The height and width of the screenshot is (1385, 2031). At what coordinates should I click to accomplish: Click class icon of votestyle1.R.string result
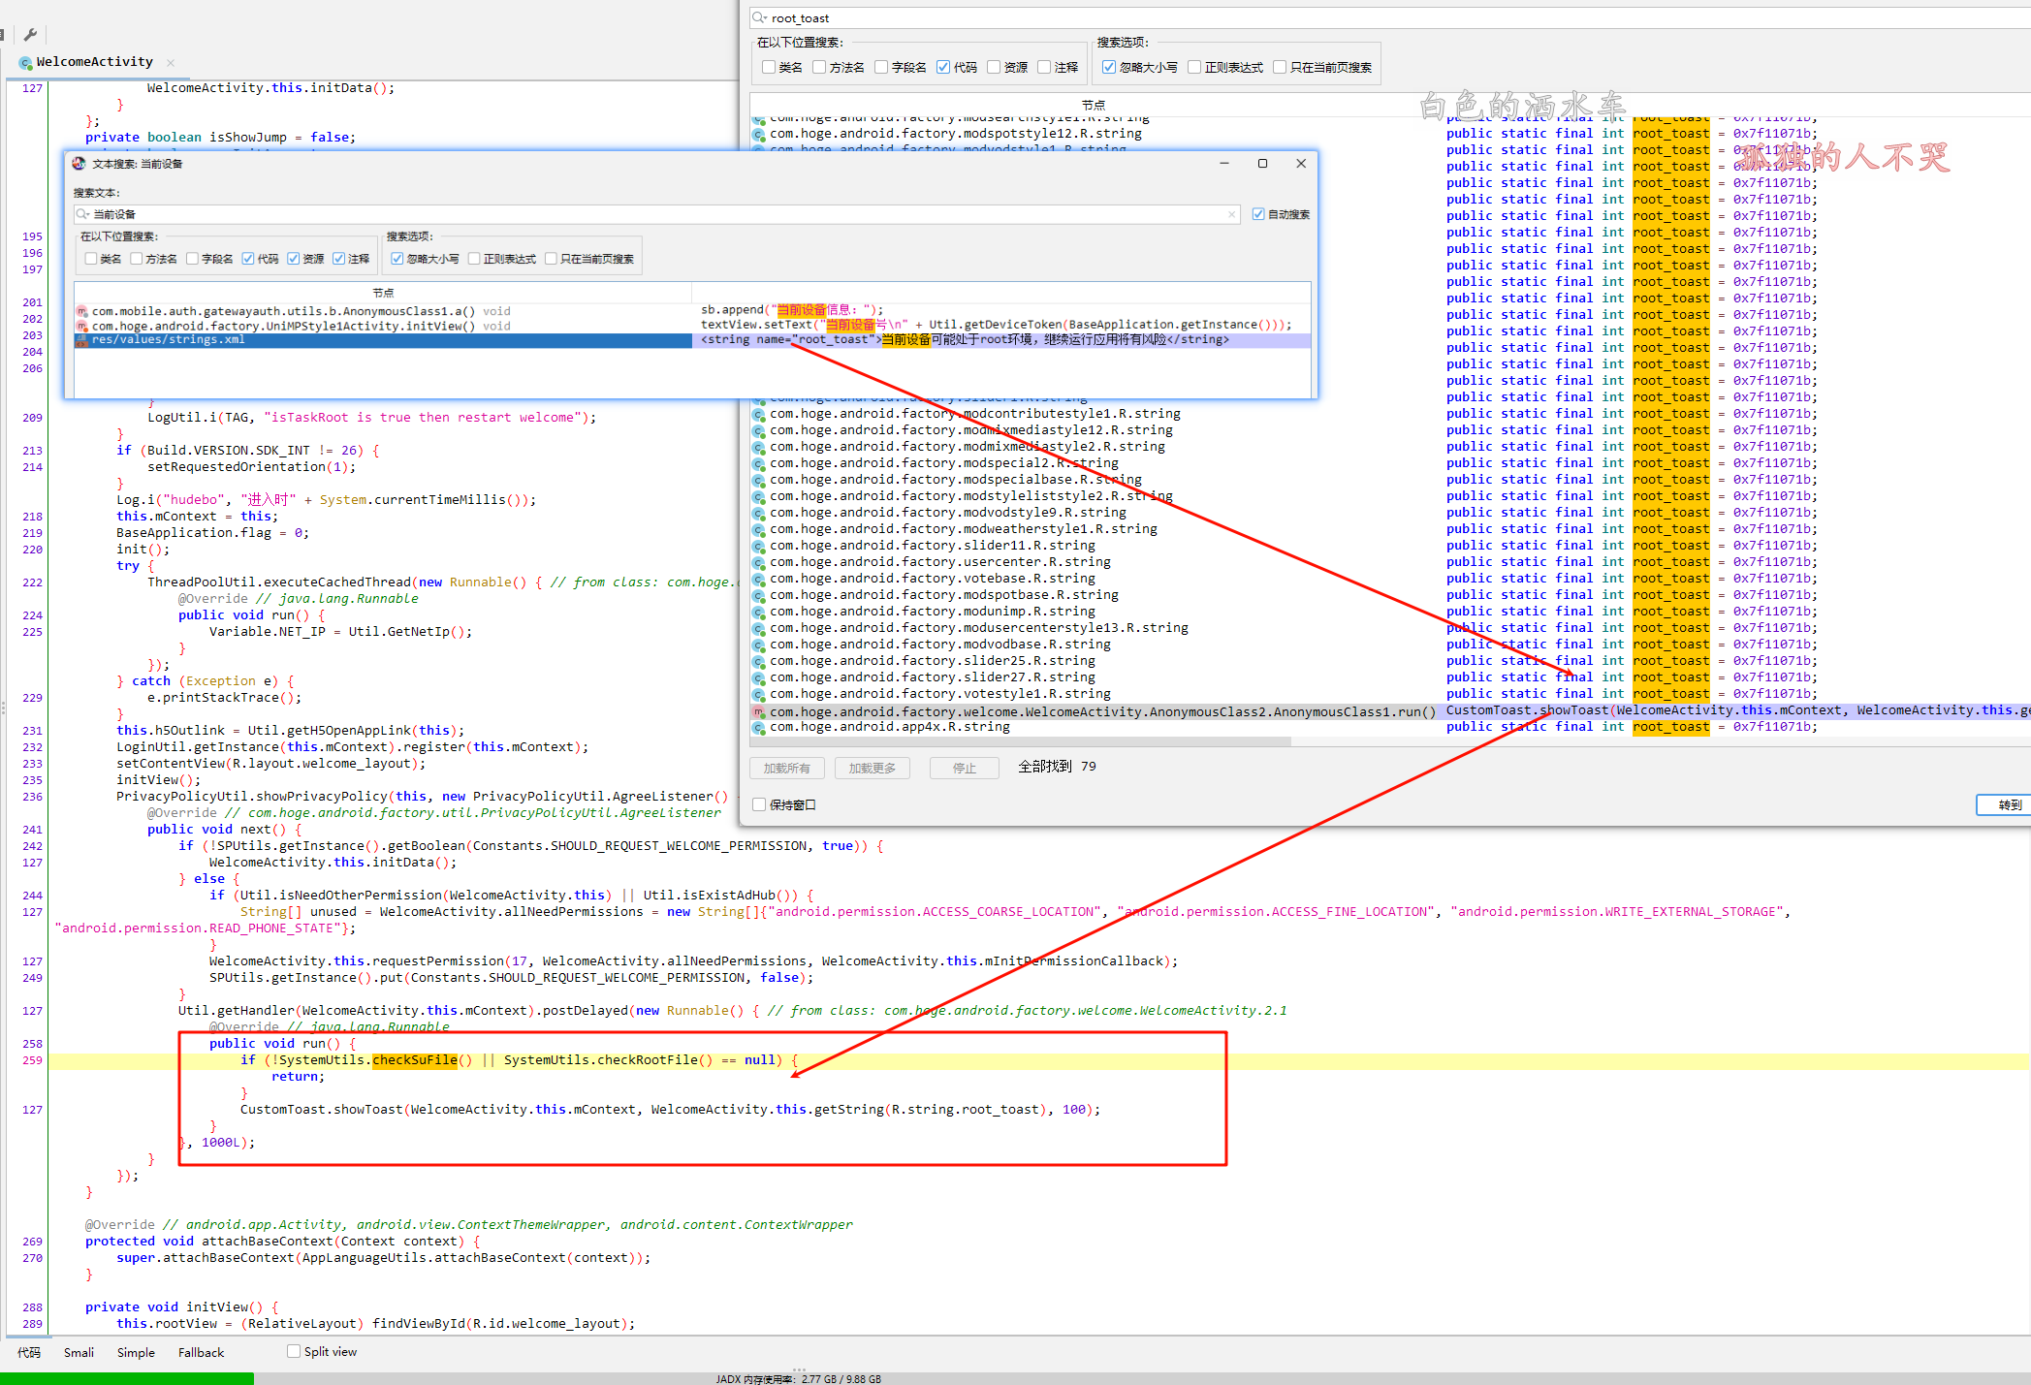pyautogui.click(x=759, y=695)
